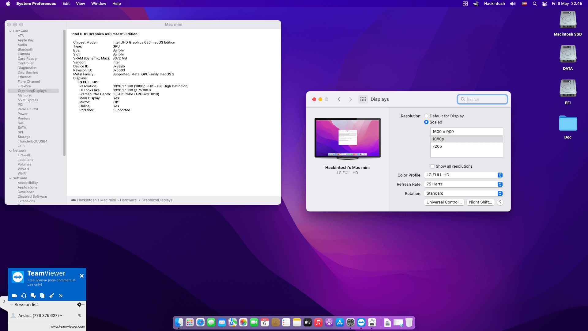Image resolution: width=588 pixels, height=331 pixels.
Task: Launch Maps from the Dock
Action: tap(232, 322)
